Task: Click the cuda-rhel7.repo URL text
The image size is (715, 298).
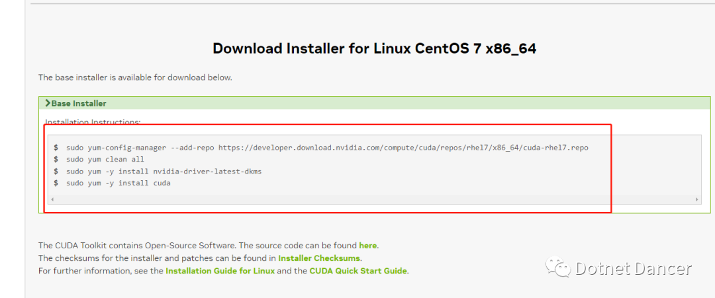Action: 404,148
